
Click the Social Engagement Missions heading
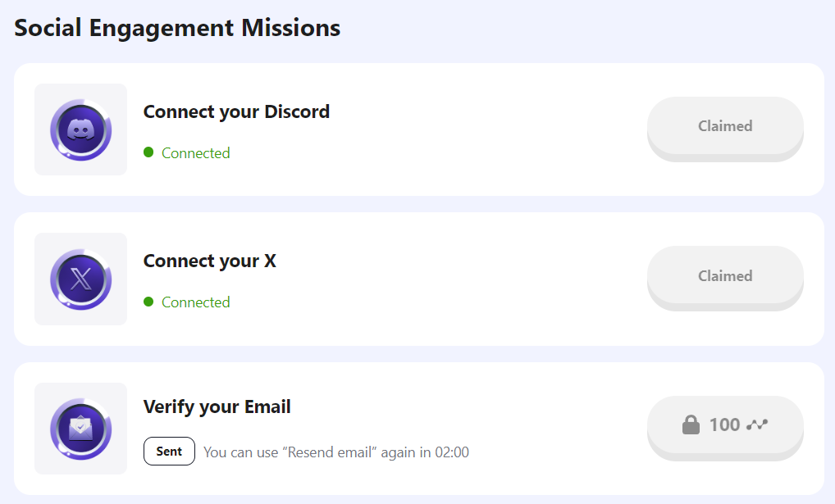177,28
